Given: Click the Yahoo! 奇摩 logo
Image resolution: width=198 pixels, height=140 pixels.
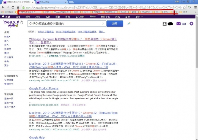Looking at the screenshot, I should tap(11, 24).
